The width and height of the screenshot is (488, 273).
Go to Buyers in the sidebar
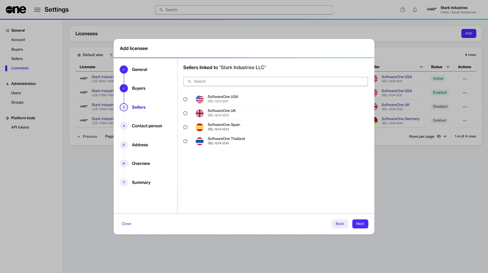pos(17,49)
